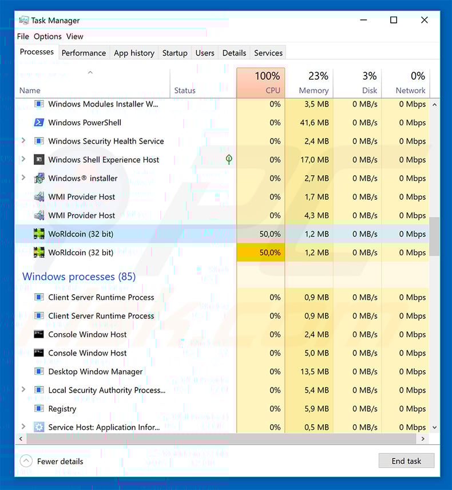Click the Windows Modules Installer process icon

click(x=39, y=104)
